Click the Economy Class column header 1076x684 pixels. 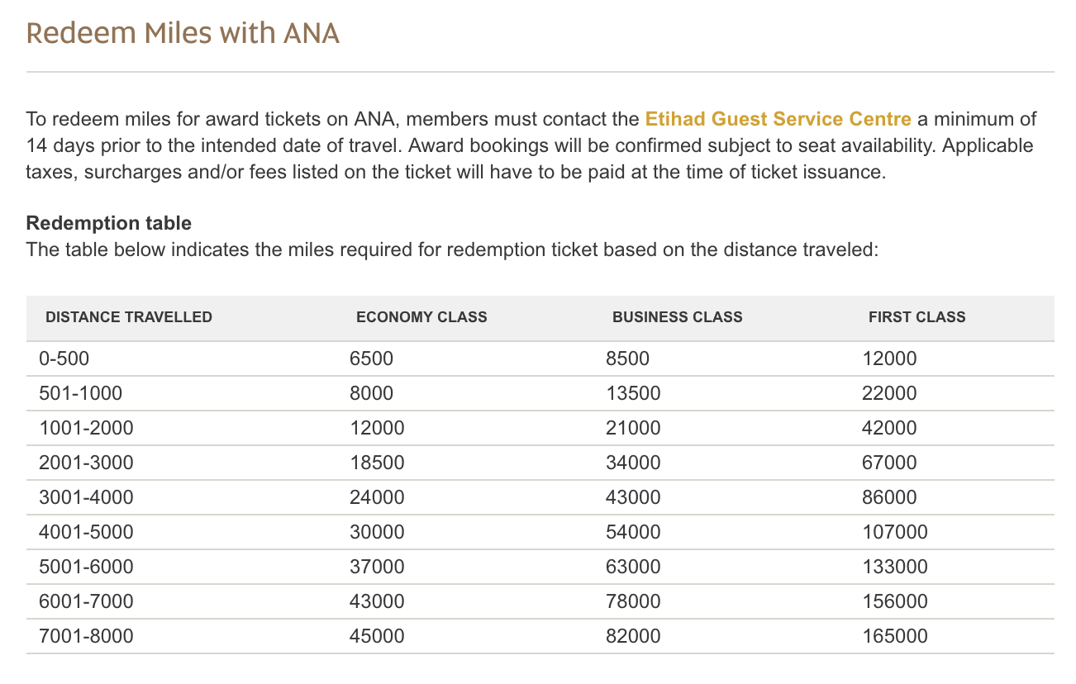(421, 317)
